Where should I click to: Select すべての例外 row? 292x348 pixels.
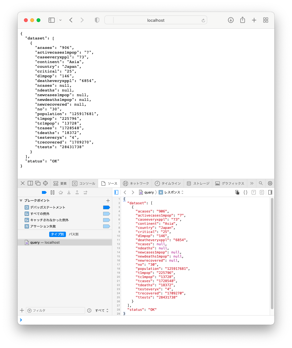coord(65,214)
